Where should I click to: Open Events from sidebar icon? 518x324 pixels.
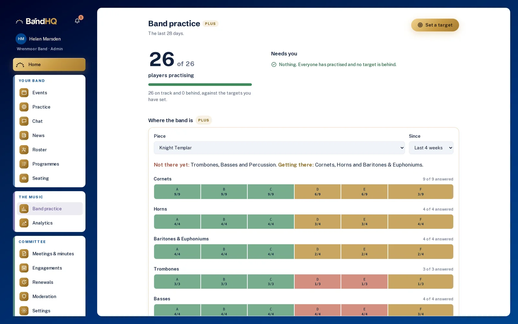coord(24,93)
